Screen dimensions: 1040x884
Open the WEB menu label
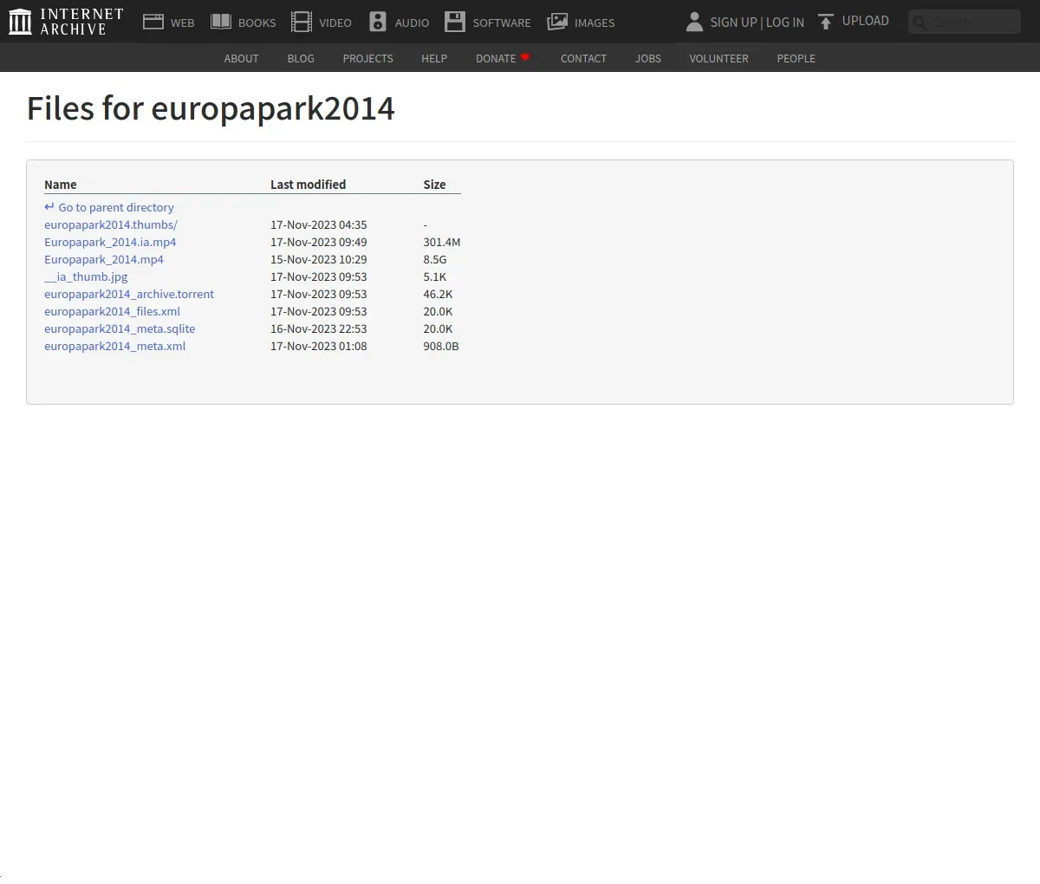[183, 23]
